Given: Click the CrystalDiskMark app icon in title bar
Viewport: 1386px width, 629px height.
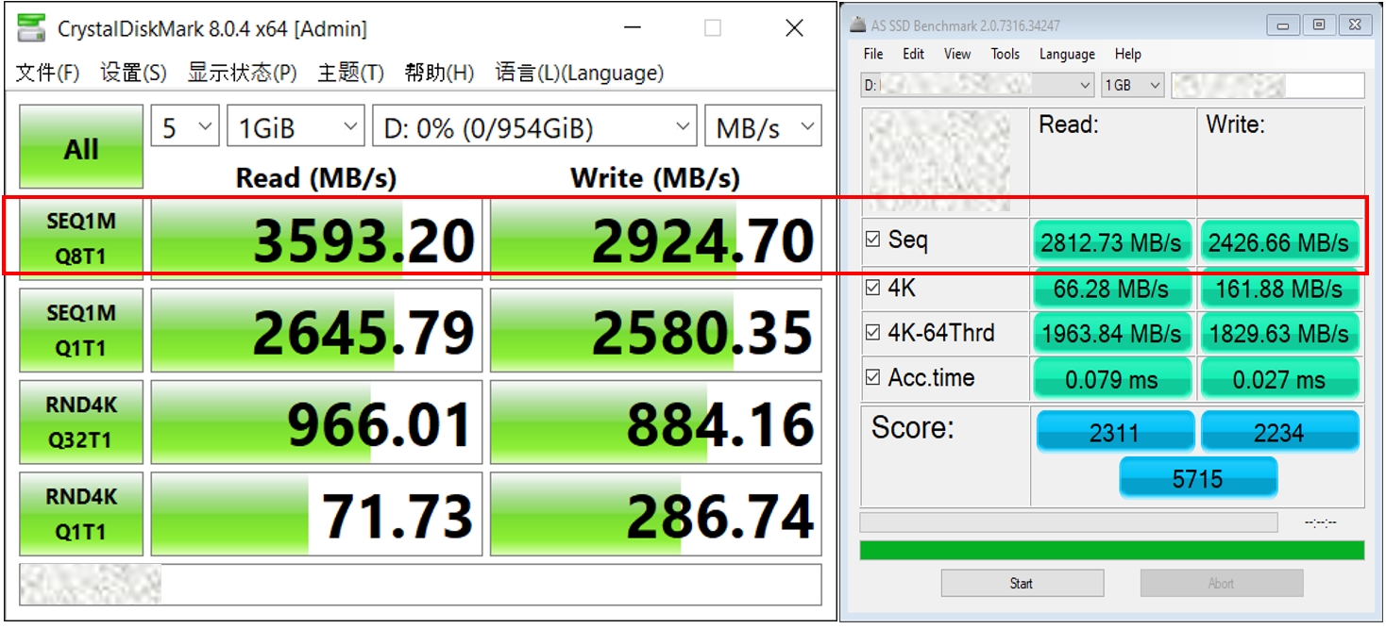Looking at the screenshot, I should coord(31,28).
